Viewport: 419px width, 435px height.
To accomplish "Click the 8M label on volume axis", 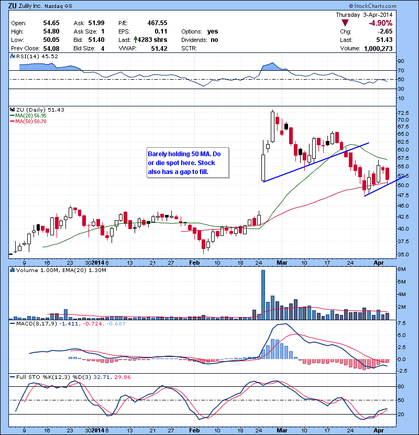I will [x=402, y=269].
